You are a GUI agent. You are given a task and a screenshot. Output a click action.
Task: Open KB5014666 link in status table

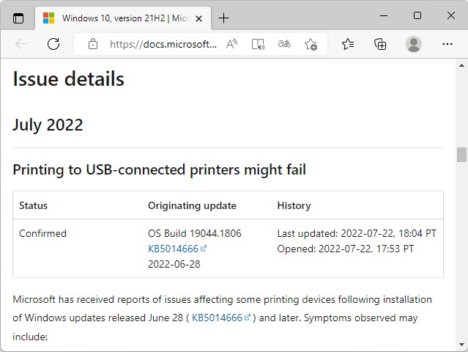pyautogui.click(x=173, y=249)
